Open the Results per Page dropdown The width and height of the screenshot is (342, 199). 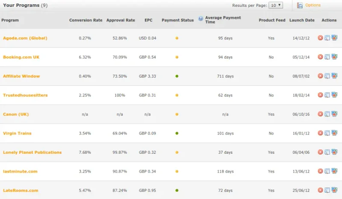(276, 5)
